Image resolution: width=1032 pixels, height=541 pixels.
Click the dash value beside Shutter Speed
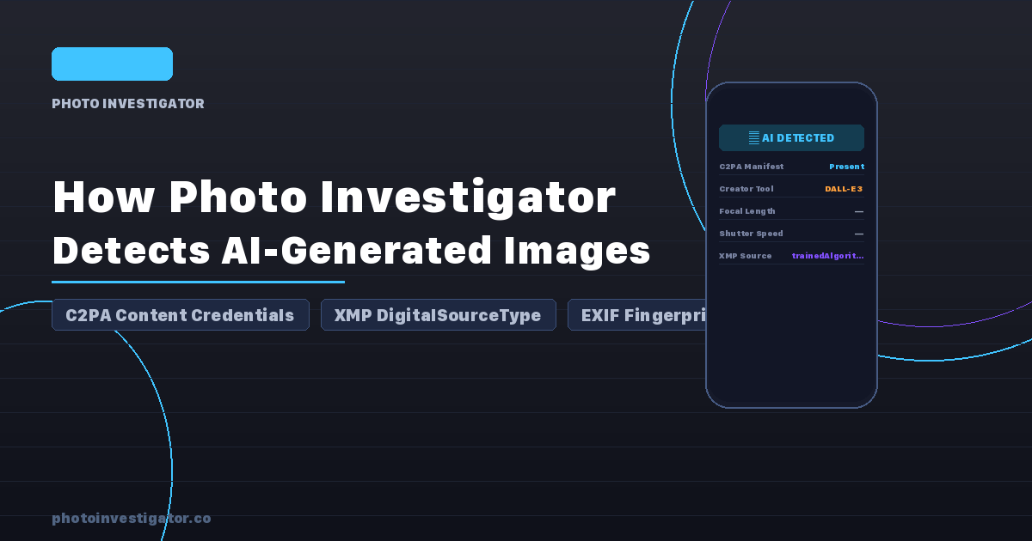pyautogui.click(x=859, y=234)
